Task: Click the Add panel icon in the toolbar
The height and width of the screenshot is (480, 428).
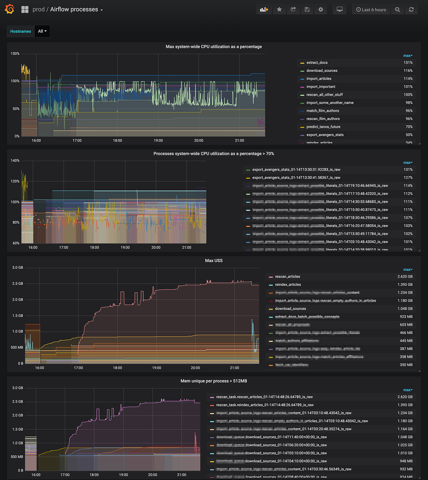Action: point(264,9)
